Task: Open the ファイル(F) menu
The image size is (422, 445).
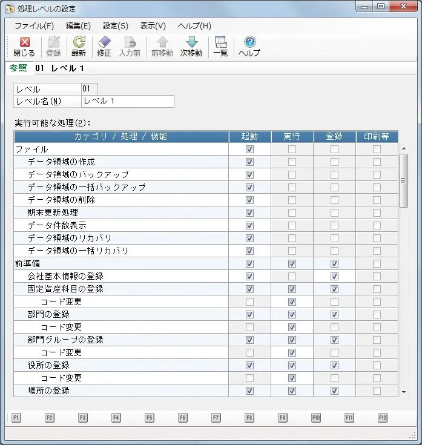Action: 35,26
